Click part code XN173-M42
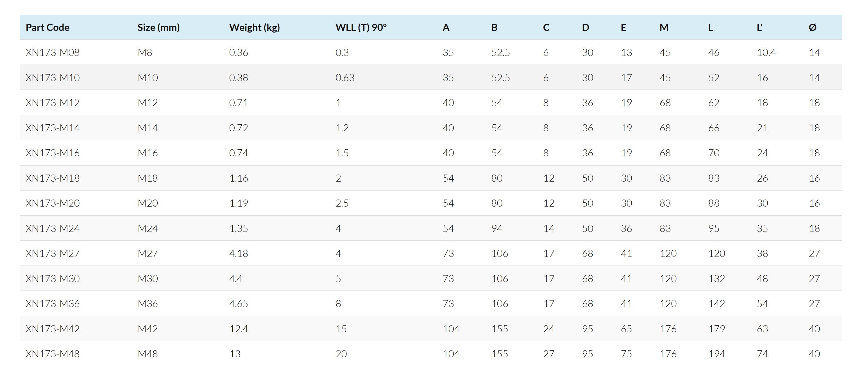This screenshot has height=373, width=862. [53, 329]
